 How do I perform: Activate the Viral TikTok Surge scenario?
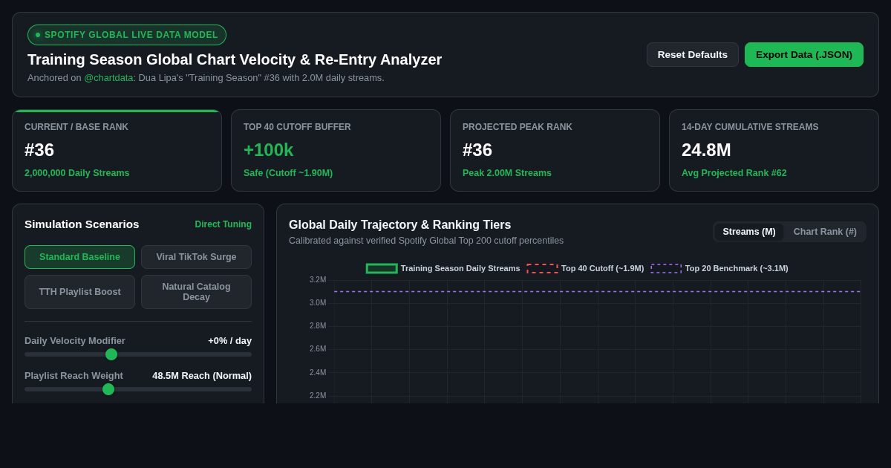point(196,257)
